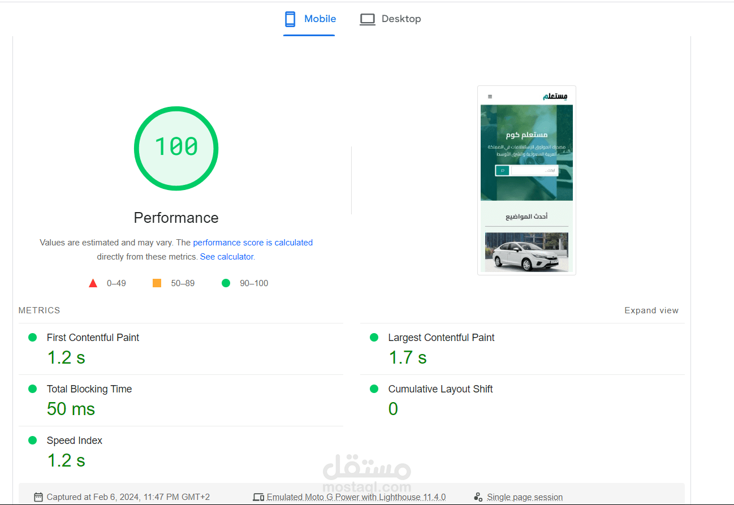734x505 pixels.
Task: Select the Largest Contentful Paint label
Action: pyautogui.click(x=441, y=338)
